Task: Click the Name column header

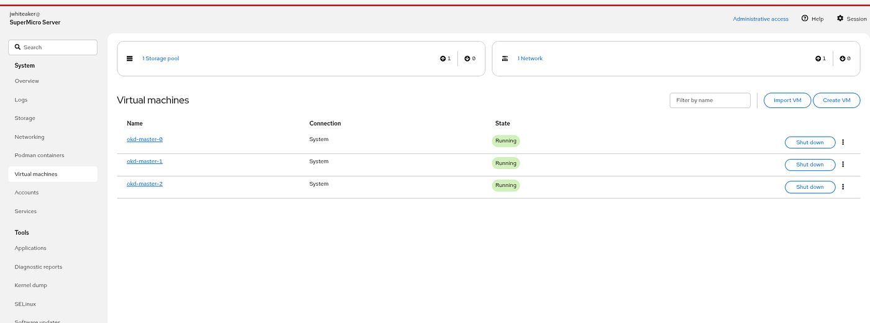Action: point(135,124)
